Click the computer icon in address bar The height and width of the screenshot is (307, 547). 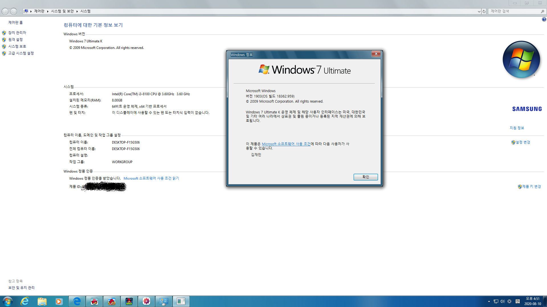tap(26, 11)
